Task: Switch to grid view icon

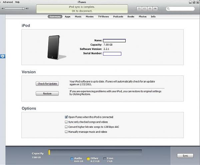Action: 150,9
